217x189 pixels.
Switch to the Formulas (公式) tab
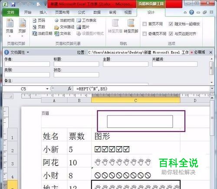click(82, 13)
